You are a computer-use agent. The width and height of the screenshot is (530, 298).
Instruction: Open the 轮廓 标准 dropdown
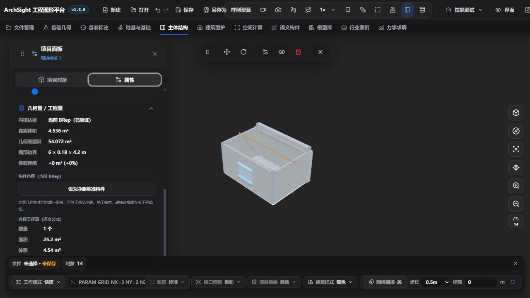click(166, 282)
